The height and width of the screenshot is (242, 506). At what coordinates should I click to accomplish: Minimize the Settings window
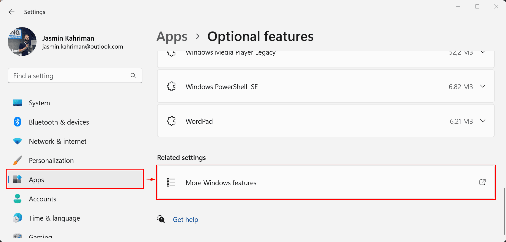pos(458,7)
